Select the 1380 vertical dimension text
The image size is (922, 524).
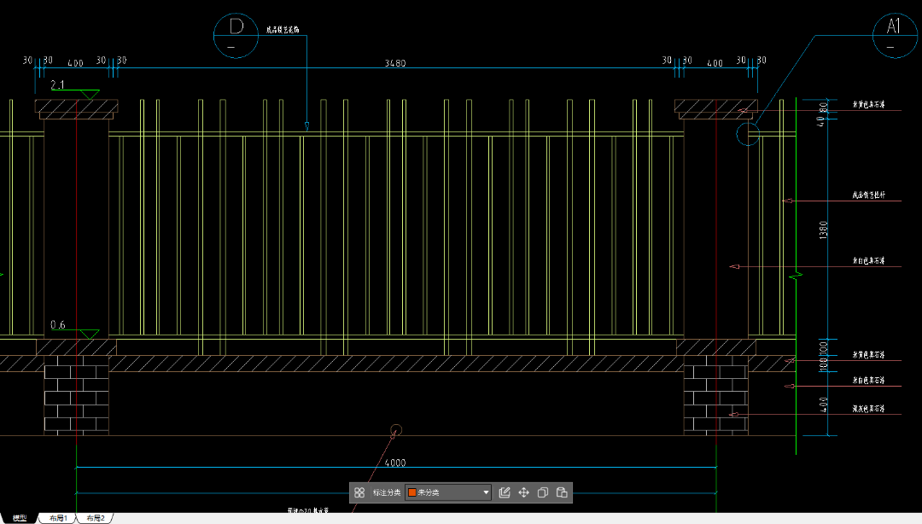pos(823,230)
